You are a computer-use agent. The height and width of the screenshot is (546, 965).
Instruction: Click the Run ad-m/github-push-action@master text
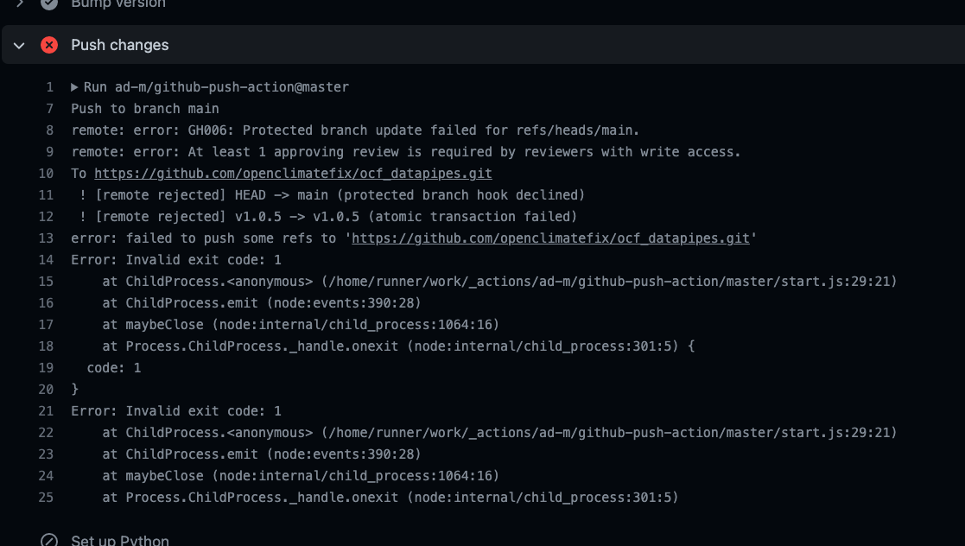click(214, 86)
